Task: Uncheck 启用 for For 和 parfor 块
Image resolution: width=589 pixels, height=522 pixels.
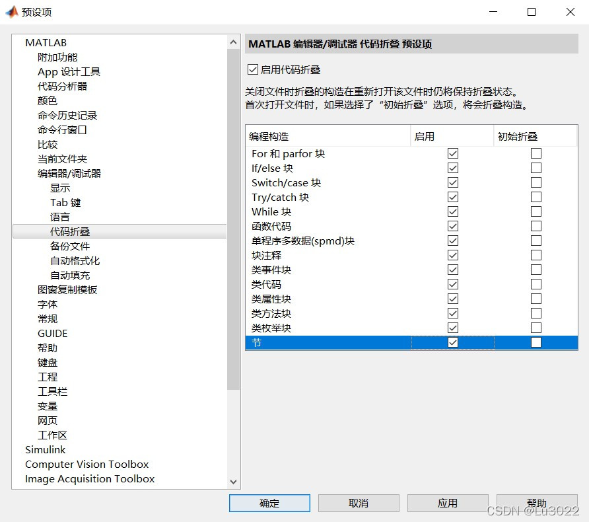Action: [x=452, y=153]
